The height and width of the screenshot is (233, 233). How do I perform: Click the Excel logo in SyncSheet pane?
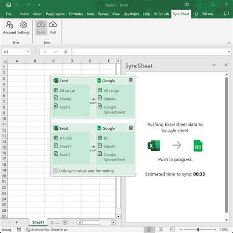coord(154,146)
